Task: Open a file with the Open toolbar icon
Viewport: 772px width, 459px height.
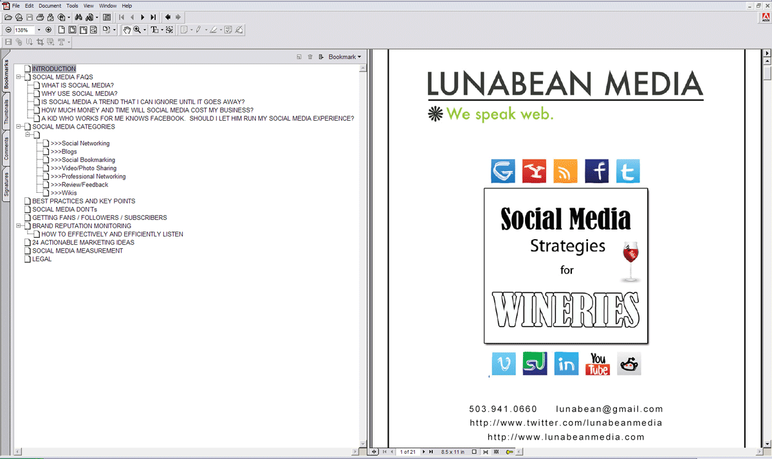Action: click(x=8, y=17)
